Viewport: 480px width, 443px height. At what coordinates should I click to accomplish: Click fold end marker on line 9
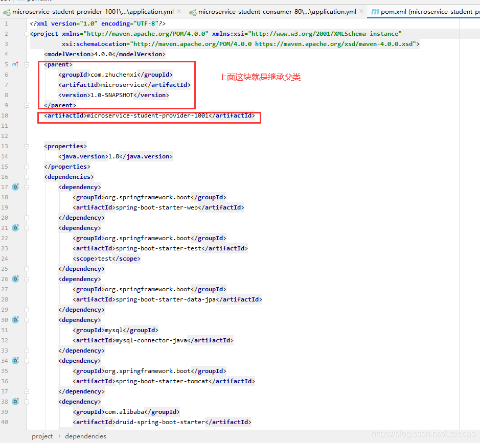coord(27,105)
